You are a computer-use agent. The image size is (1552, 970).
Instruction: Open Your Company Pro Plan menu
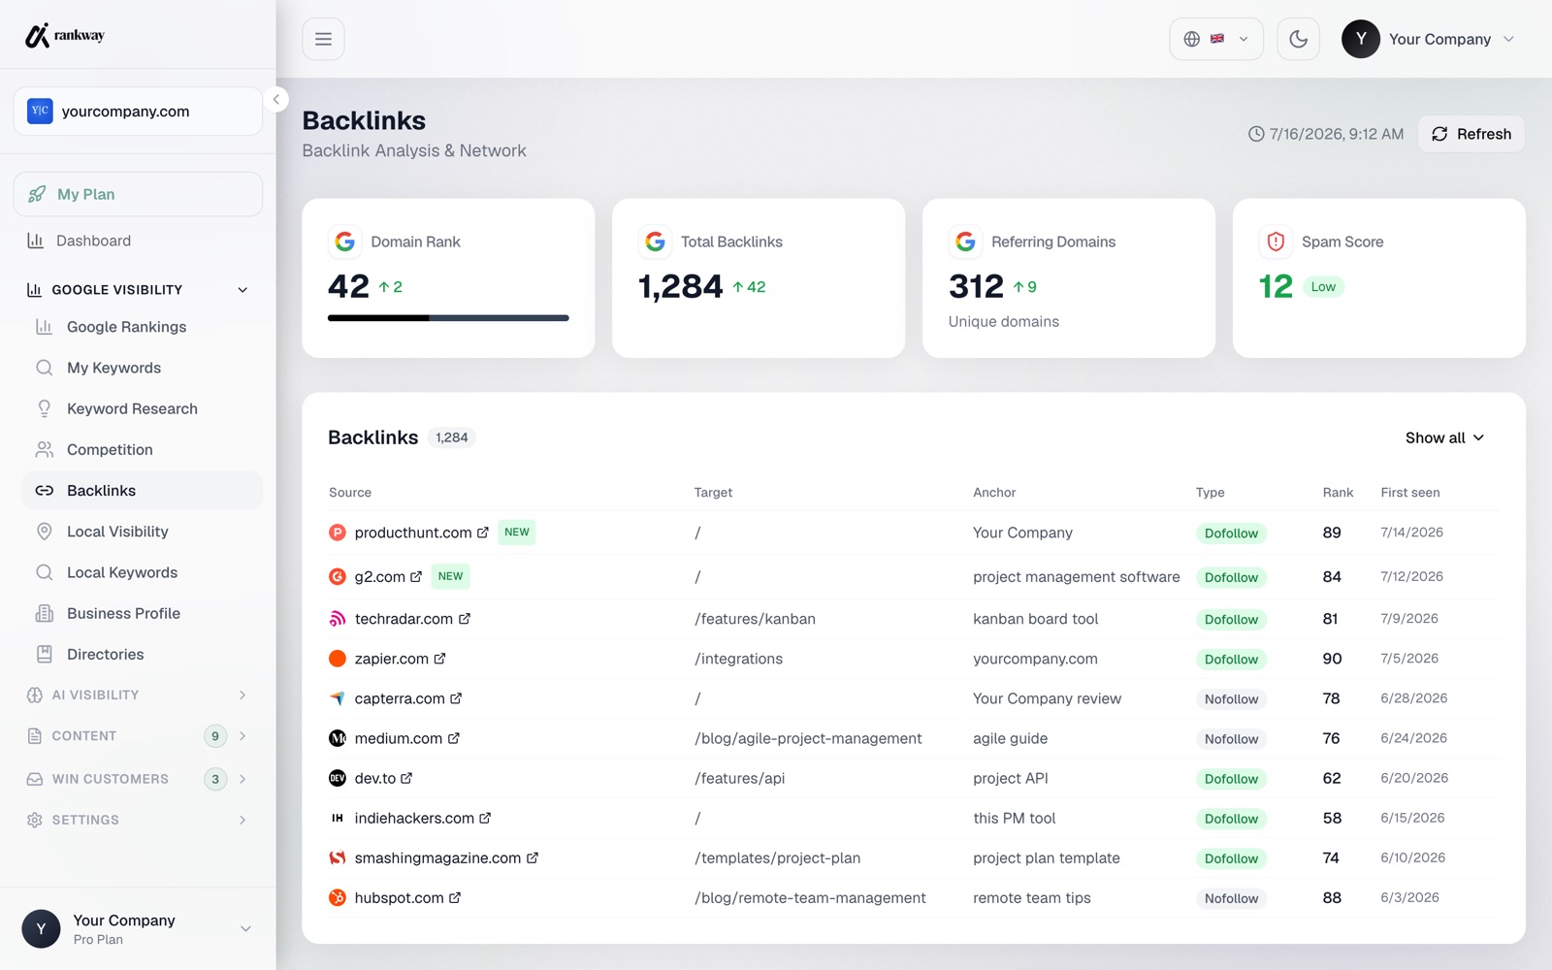tap(138, 928)
